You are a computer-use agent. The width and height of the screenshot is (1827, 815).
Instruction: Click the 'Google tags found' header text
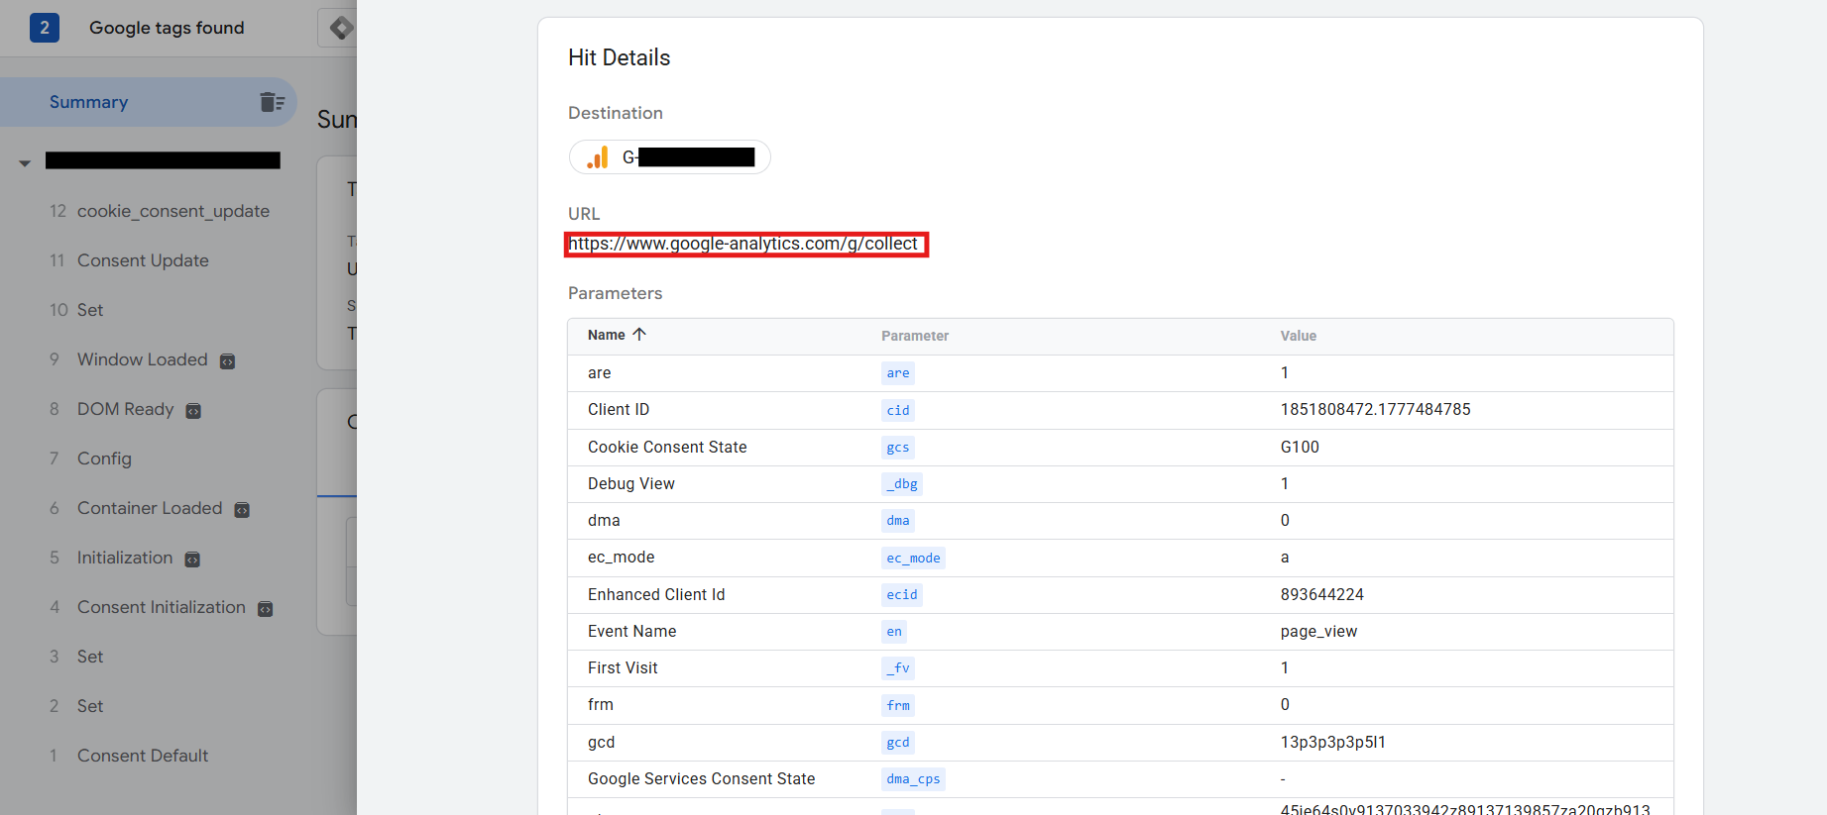[167, 28]
